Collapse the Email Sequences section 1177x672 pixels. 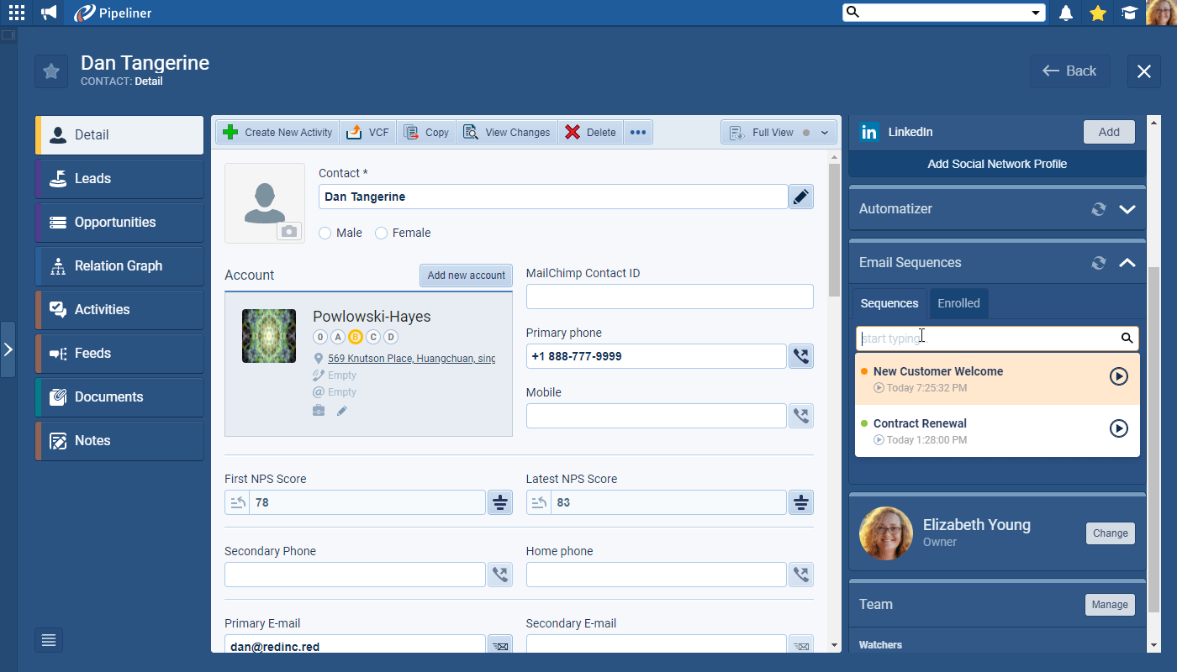coord(1127,262)
